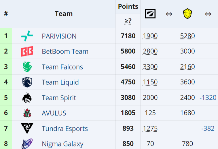This screenshot has width=218, height=149.
Task: Open the Team Liquid team link
Action: (60, 82)
